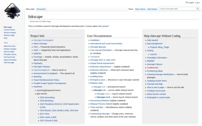Click the search magnifier icon
This screenshot has height=126, width=202.
pyautogui.click(x=198, y=9)
